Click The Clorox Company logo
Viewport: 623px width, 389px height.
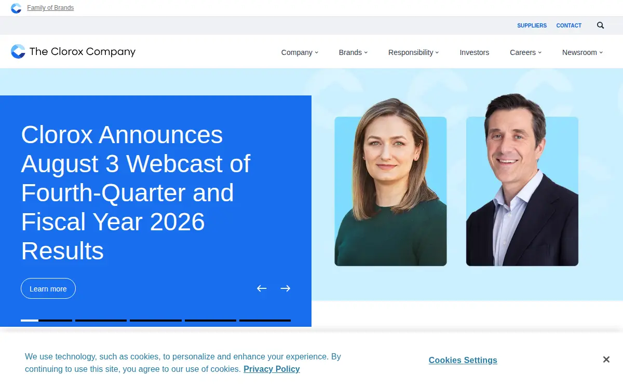73,51
